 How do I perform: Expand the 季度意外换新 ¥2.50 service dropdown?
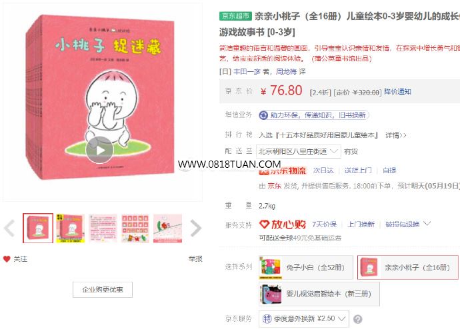pyautogui.click(x=304, y=319)
